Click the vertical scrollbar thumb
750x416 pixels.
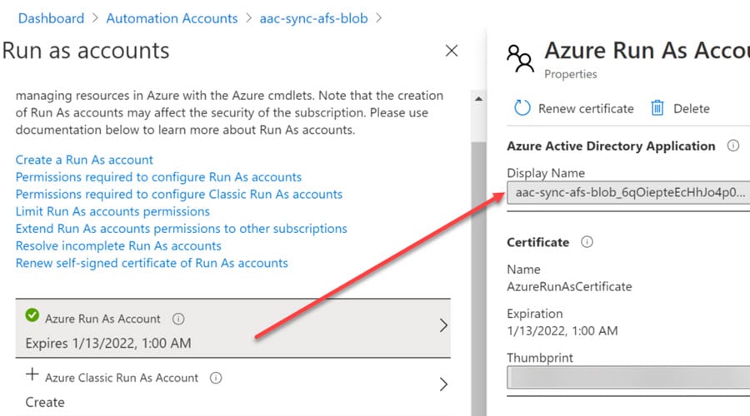[478, 277]
